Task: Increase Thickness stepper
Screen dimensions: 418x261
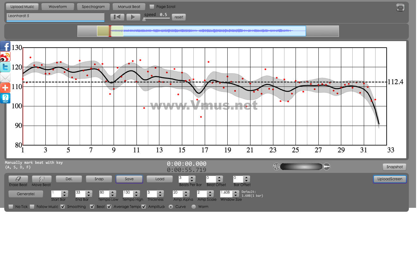Action: tap(160, 192)
